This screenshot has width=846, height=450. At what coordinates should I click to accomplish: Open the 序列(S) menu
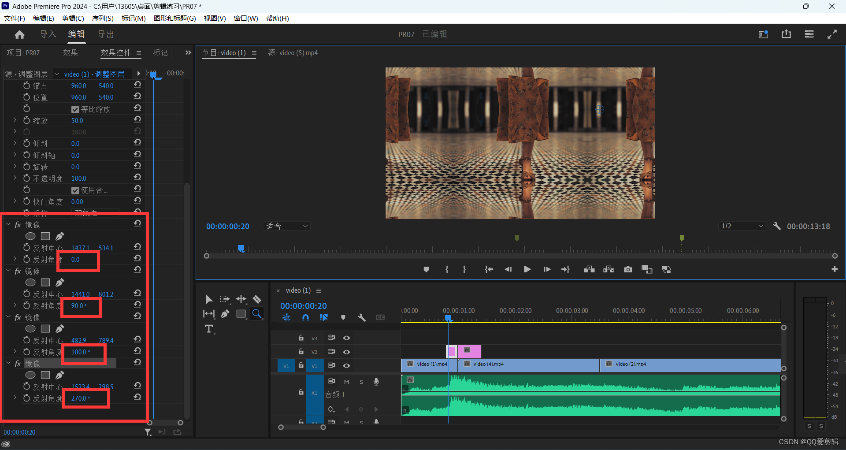tap(102, 18)
